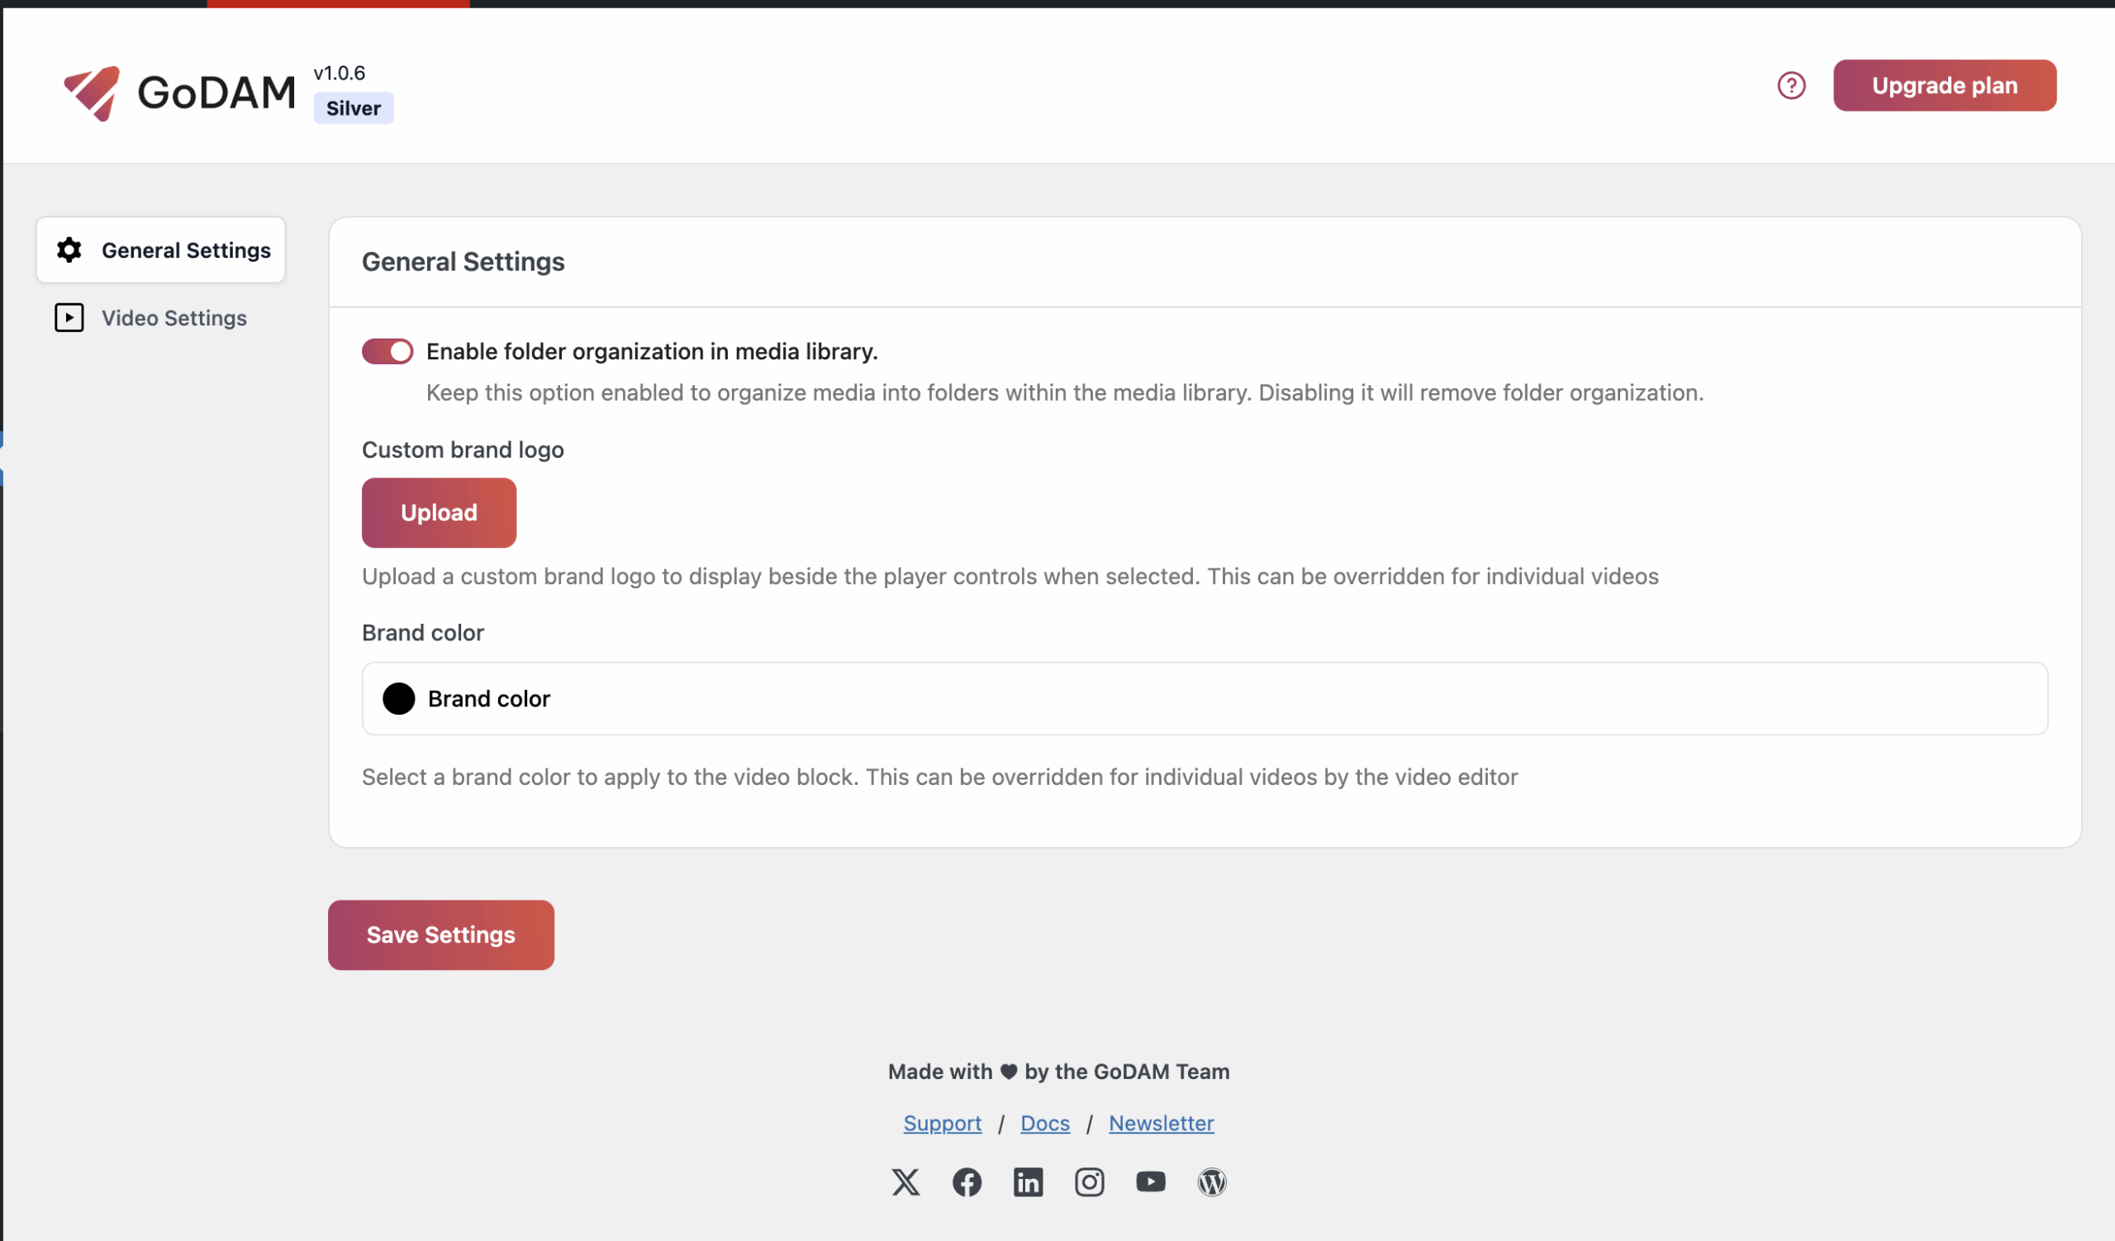Click the Silver plan badge

tap(354, 108)
